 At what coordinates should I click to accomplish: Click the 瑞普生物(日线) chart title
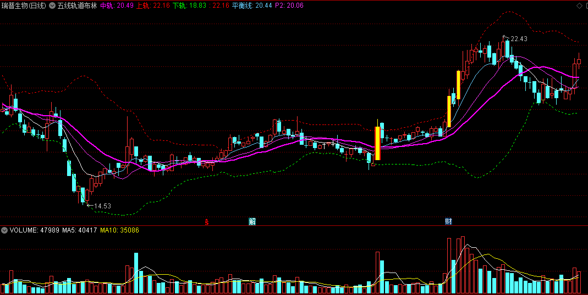24,5
